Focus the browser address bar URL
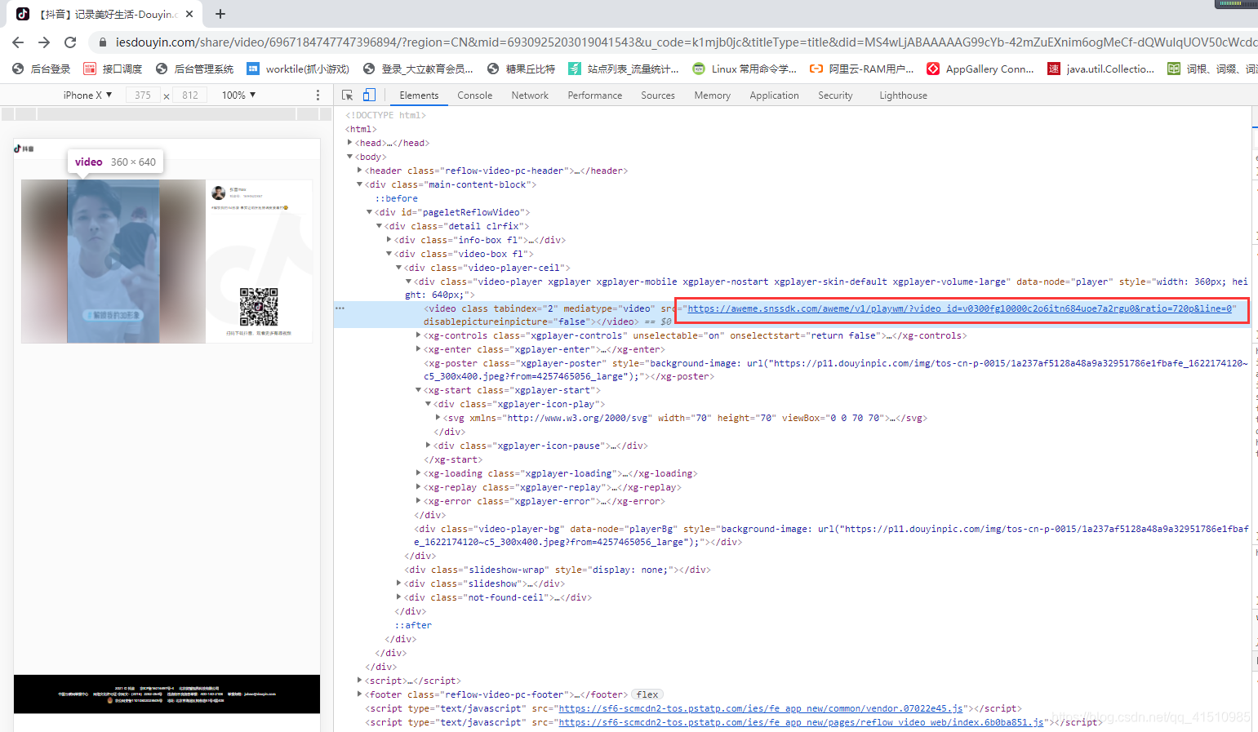Viewport: 1258px width, 732px height. pyautogui.click(x=686, y=42)
